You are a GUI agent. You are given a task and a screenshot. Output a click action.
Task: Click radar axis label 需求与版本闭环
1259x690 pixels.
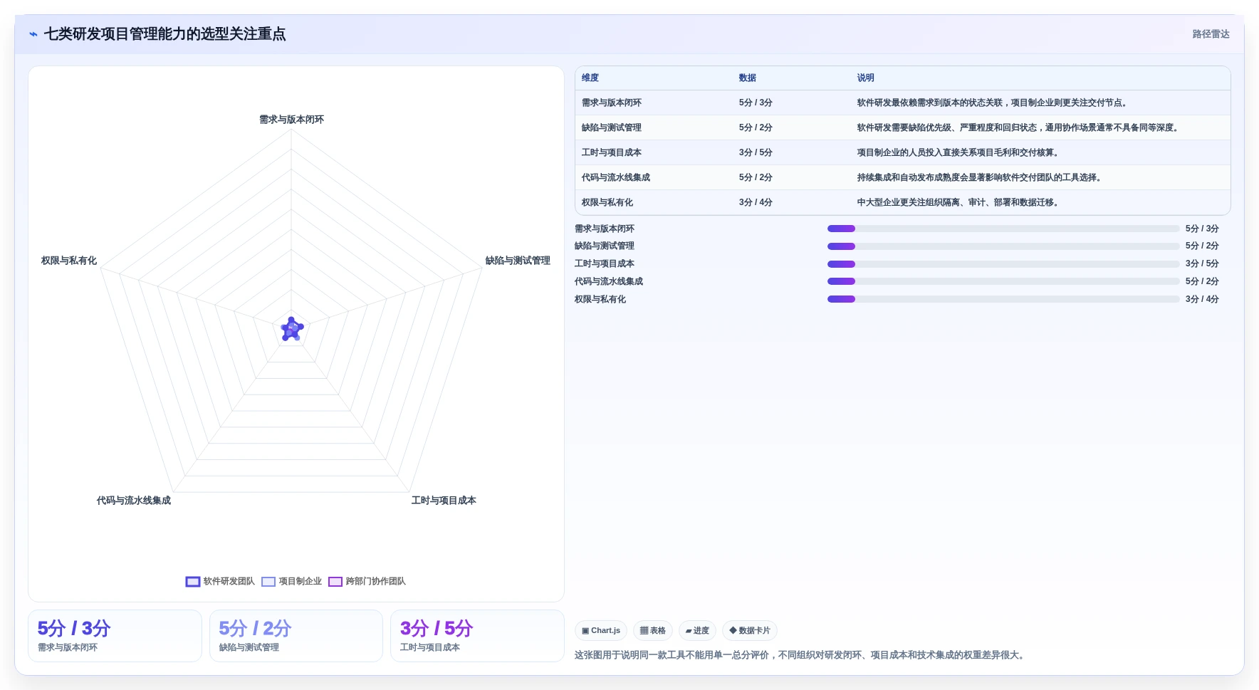point(291,120)
